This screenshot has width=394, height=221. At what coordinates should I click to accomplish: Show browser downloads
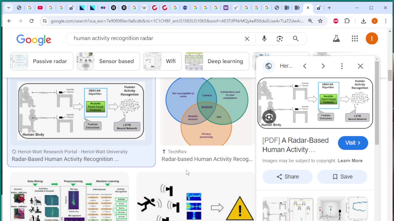(364, 21)
